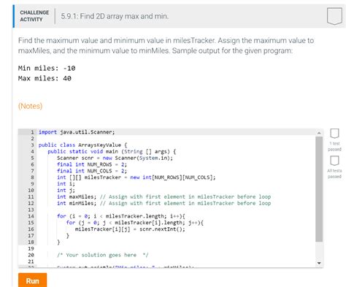This screenshot has height=287, width=346.
Task: Click the 'CHALLENGE ACTIVITY' label
Action: tap(34, 16)
